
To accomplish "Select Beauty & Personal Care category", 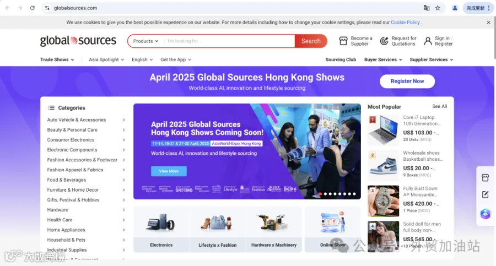I will coord(72,129).
